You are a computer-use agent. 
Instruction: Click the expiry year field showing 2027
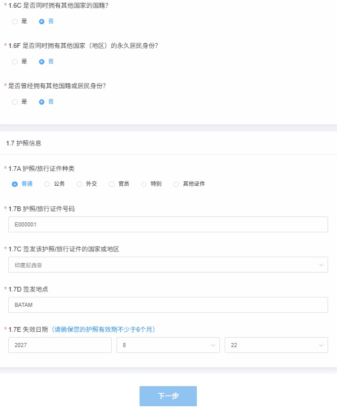60,345
